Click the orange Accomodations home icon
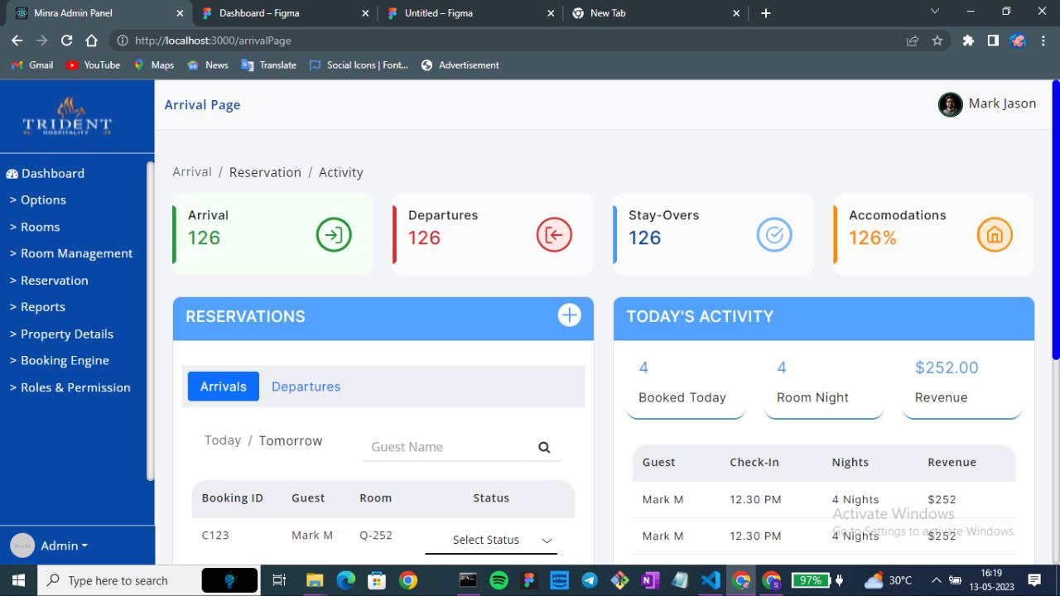Screen dimensions: 1060x596 tap(995, 235)
